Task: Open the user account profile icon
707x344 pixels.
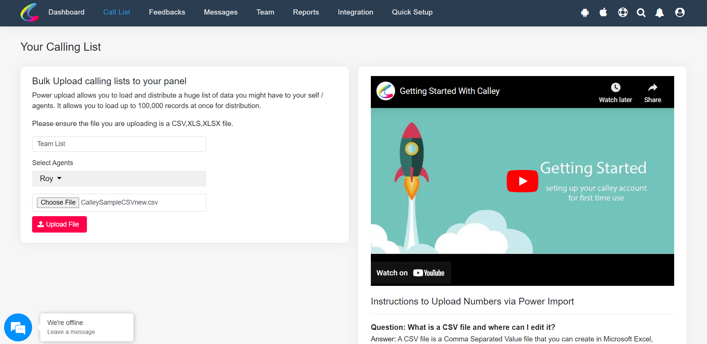Action: [x=680, y=12]
